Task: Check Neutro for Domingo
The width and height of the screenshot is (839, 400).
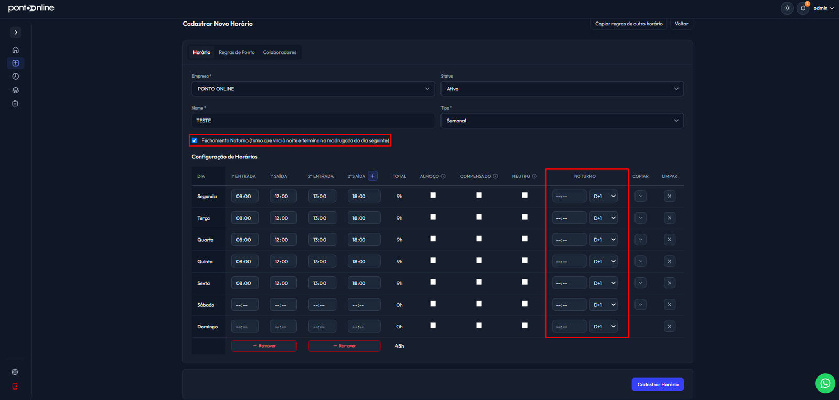Action: click(524, 326)
